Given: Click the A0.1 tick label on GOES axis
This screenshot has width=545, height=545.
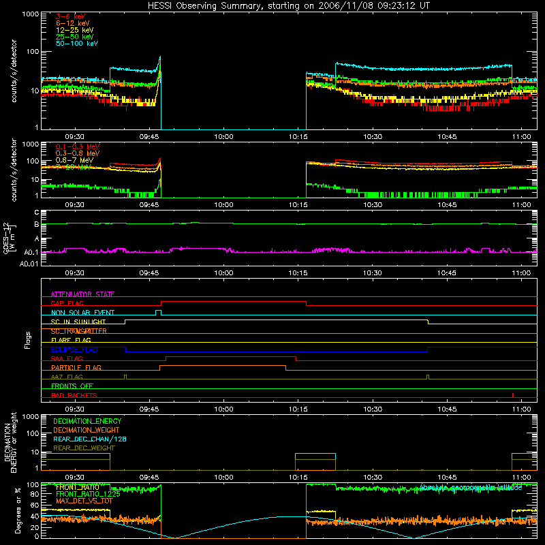Looking at the screenshot, I should (31, 252).
